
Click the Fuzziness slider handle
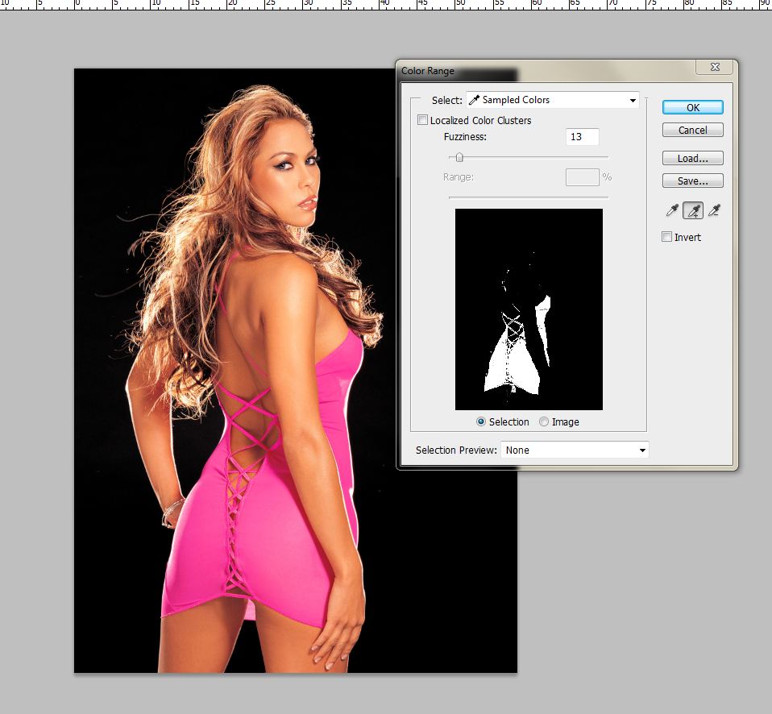point(459,158)
